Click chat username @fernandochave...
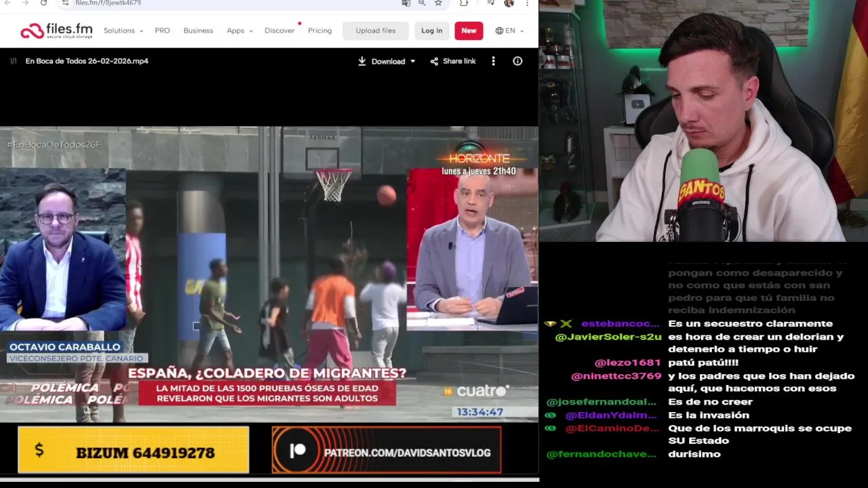868x488 pixels. (601, 454)
